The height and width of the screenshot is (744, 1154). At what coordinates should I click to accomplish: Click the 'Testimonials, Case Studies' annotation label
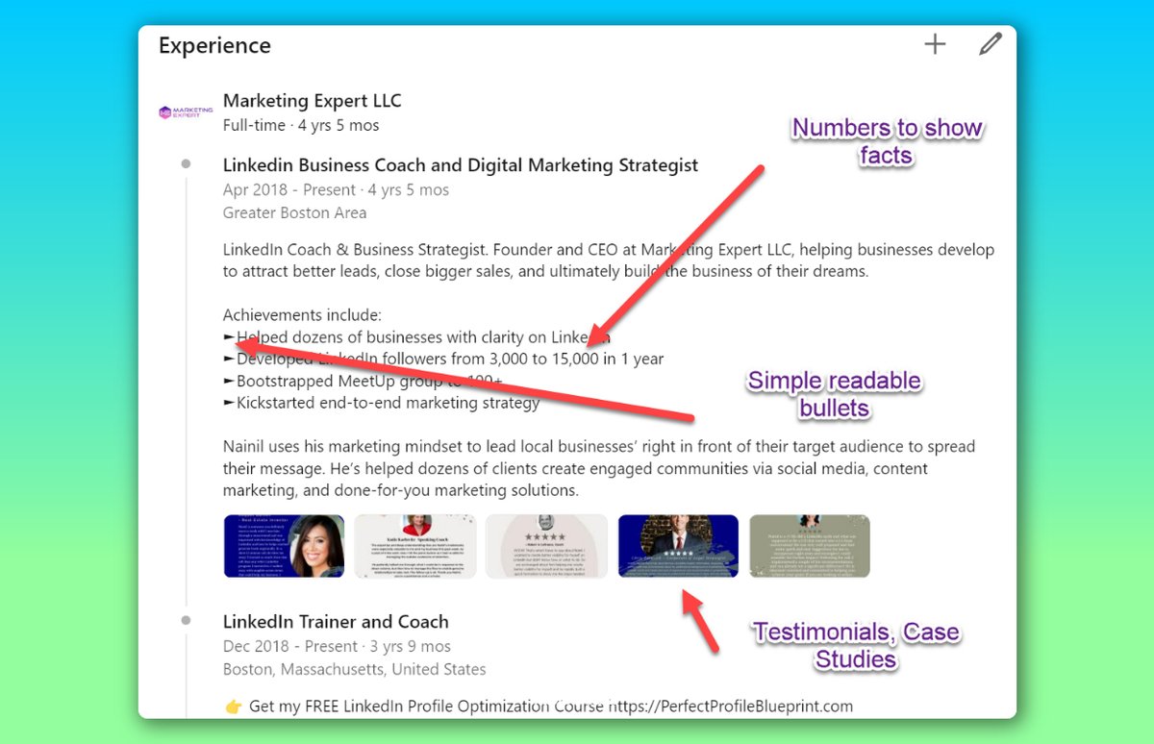(856, 646)
